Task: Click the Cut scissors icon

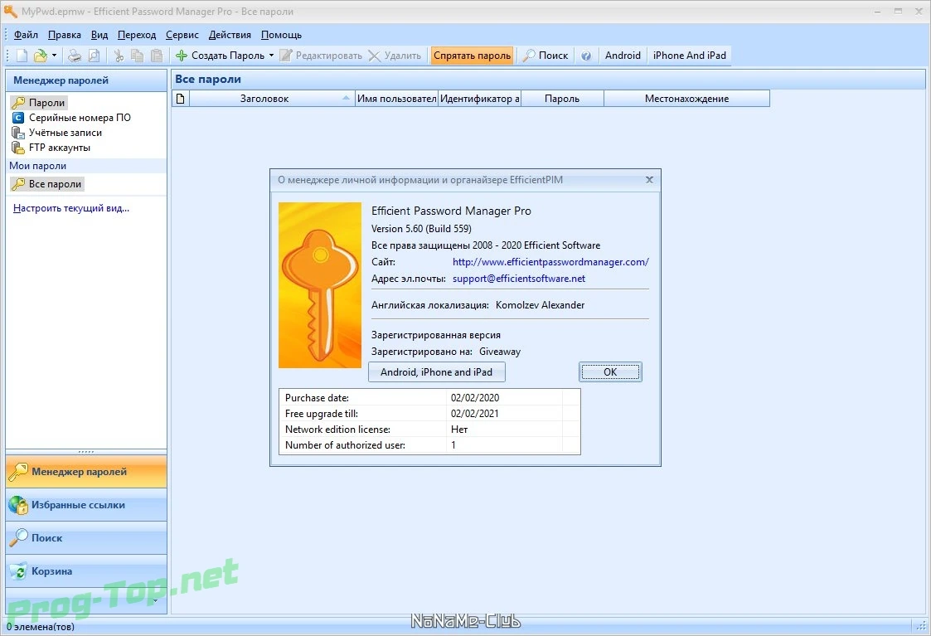Action: (x=119, y=56)
